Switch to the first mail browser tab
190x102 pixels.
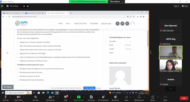13,13
